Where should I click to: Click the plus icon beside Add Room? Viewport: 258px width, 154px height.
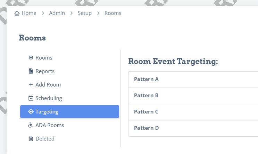[x=31, y=84]
